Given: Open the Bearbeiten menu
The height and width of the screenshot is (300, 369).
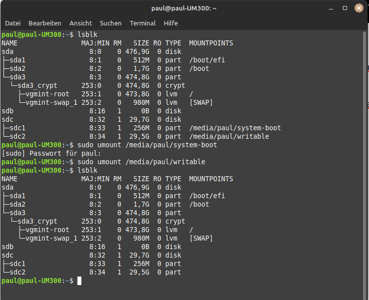Looking at the screenshot, I should pos(45,23).
